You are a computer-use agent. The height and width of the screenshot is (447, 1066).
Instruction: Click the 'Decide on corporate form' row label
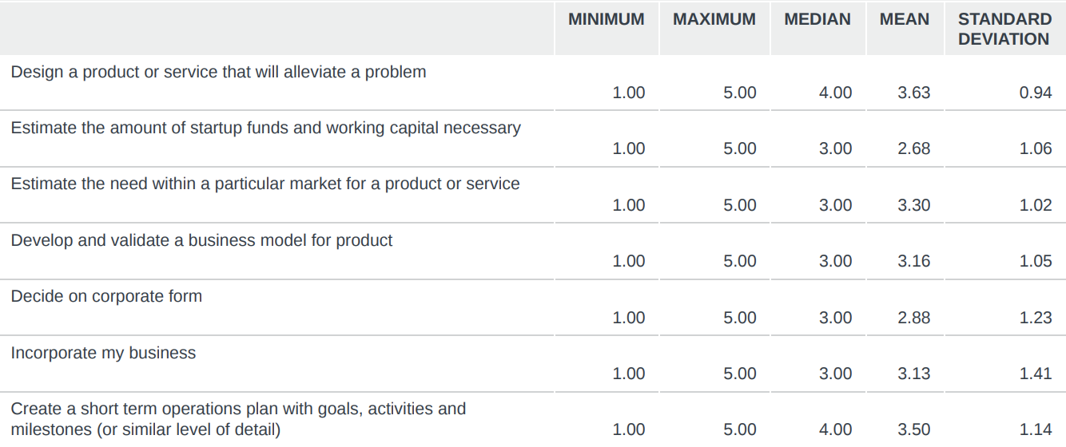[106, 296]
